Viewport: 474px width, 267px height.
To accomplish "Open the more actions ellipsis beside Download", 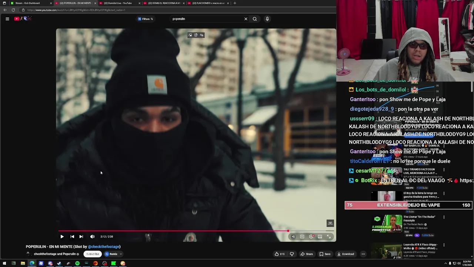I will tap(363, 254).
